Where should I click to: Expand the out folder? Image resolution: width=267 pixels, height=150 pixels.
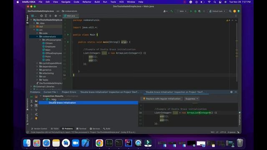pyautogui.click(x=34, y=27)
